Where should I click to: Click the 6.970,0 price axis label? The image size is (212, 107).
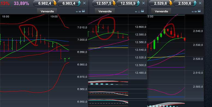82,77
